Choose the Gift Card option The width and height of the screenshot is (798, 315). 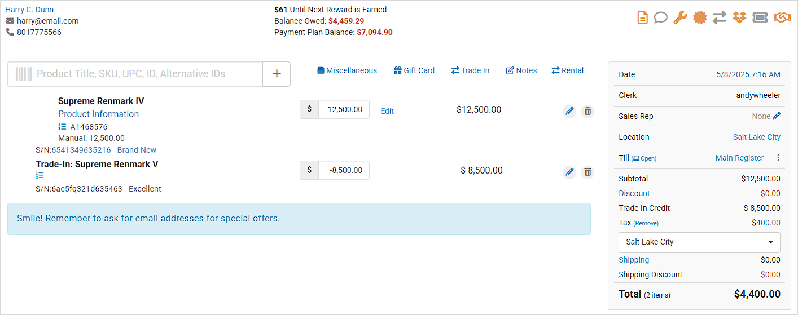click(x=414, y=70)
